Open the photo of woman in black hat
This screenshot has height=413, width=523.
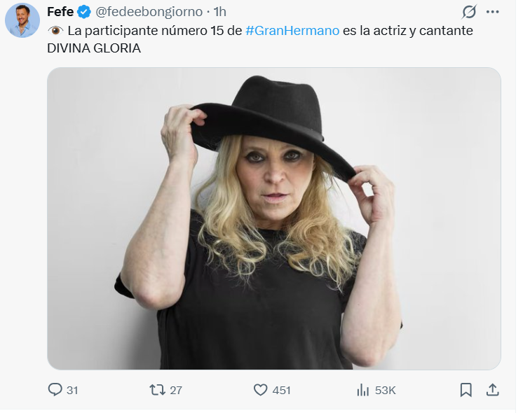click(273, 218)
